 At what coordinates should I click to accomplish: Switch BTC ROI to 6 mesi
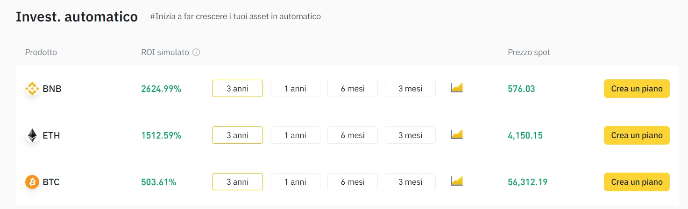[353, 182]
